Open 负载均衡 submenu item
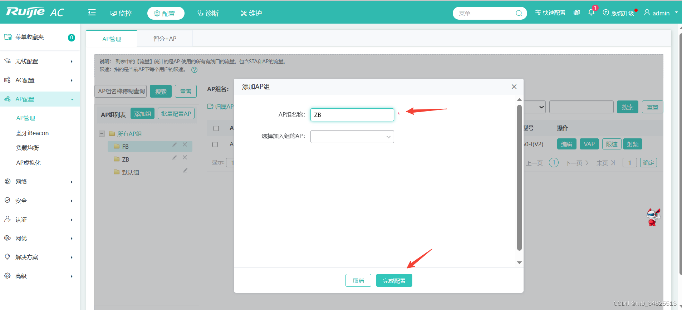Viewport: 682px width, 310px height. [28, 148]
